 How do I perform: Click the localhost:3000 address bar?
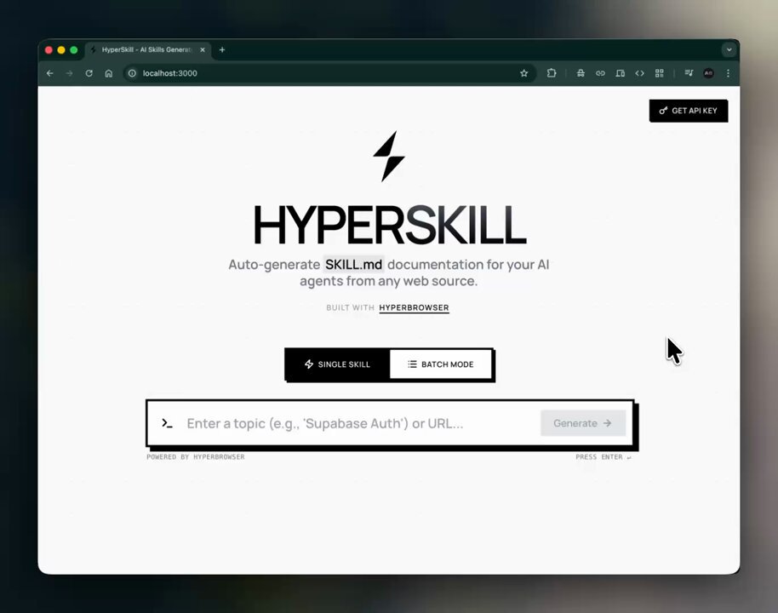coord(328,73)
